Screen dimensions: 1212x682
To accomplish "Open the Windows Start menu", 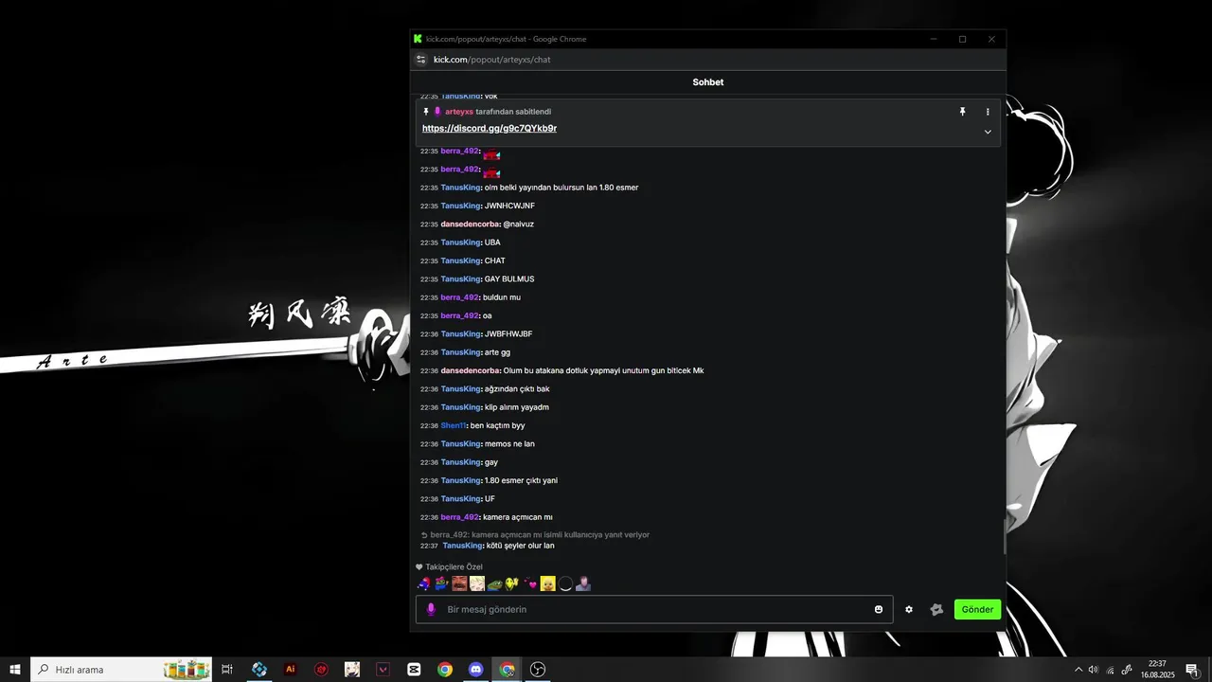I will (15, 670).
